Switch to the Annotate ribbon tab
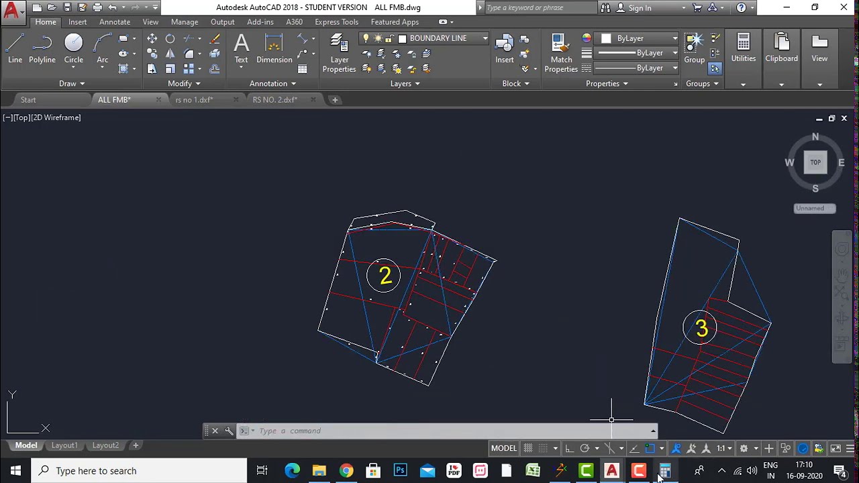 115,22
